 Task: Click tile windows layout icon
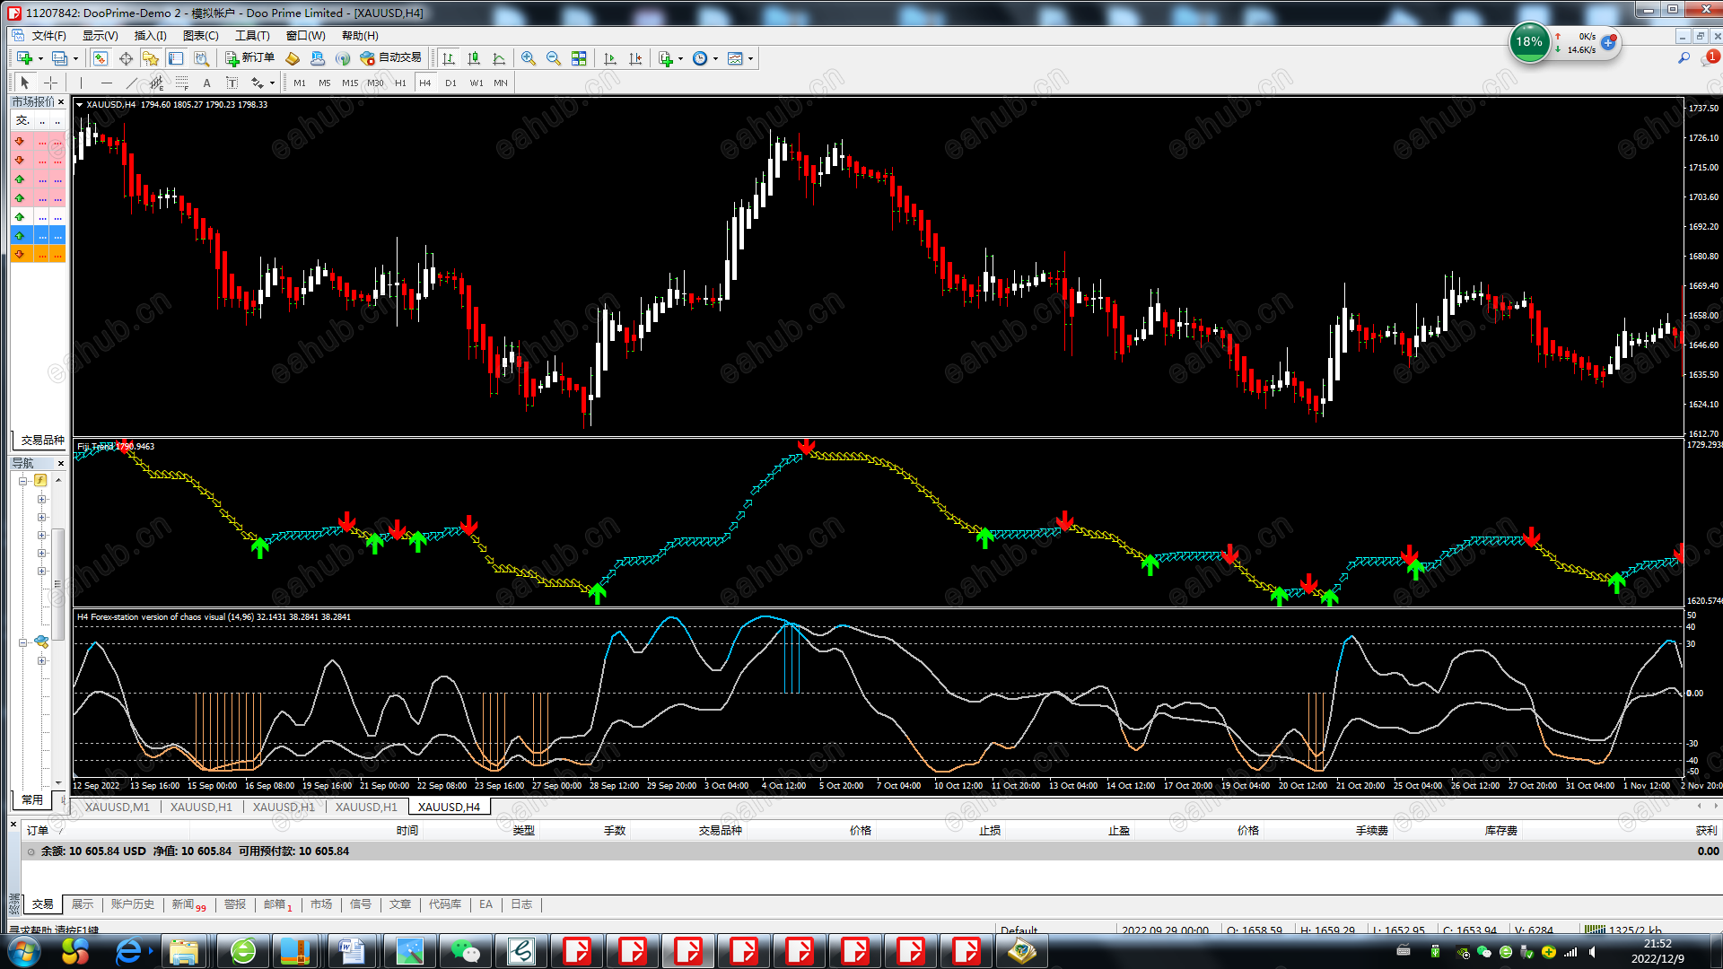[579, 58]
